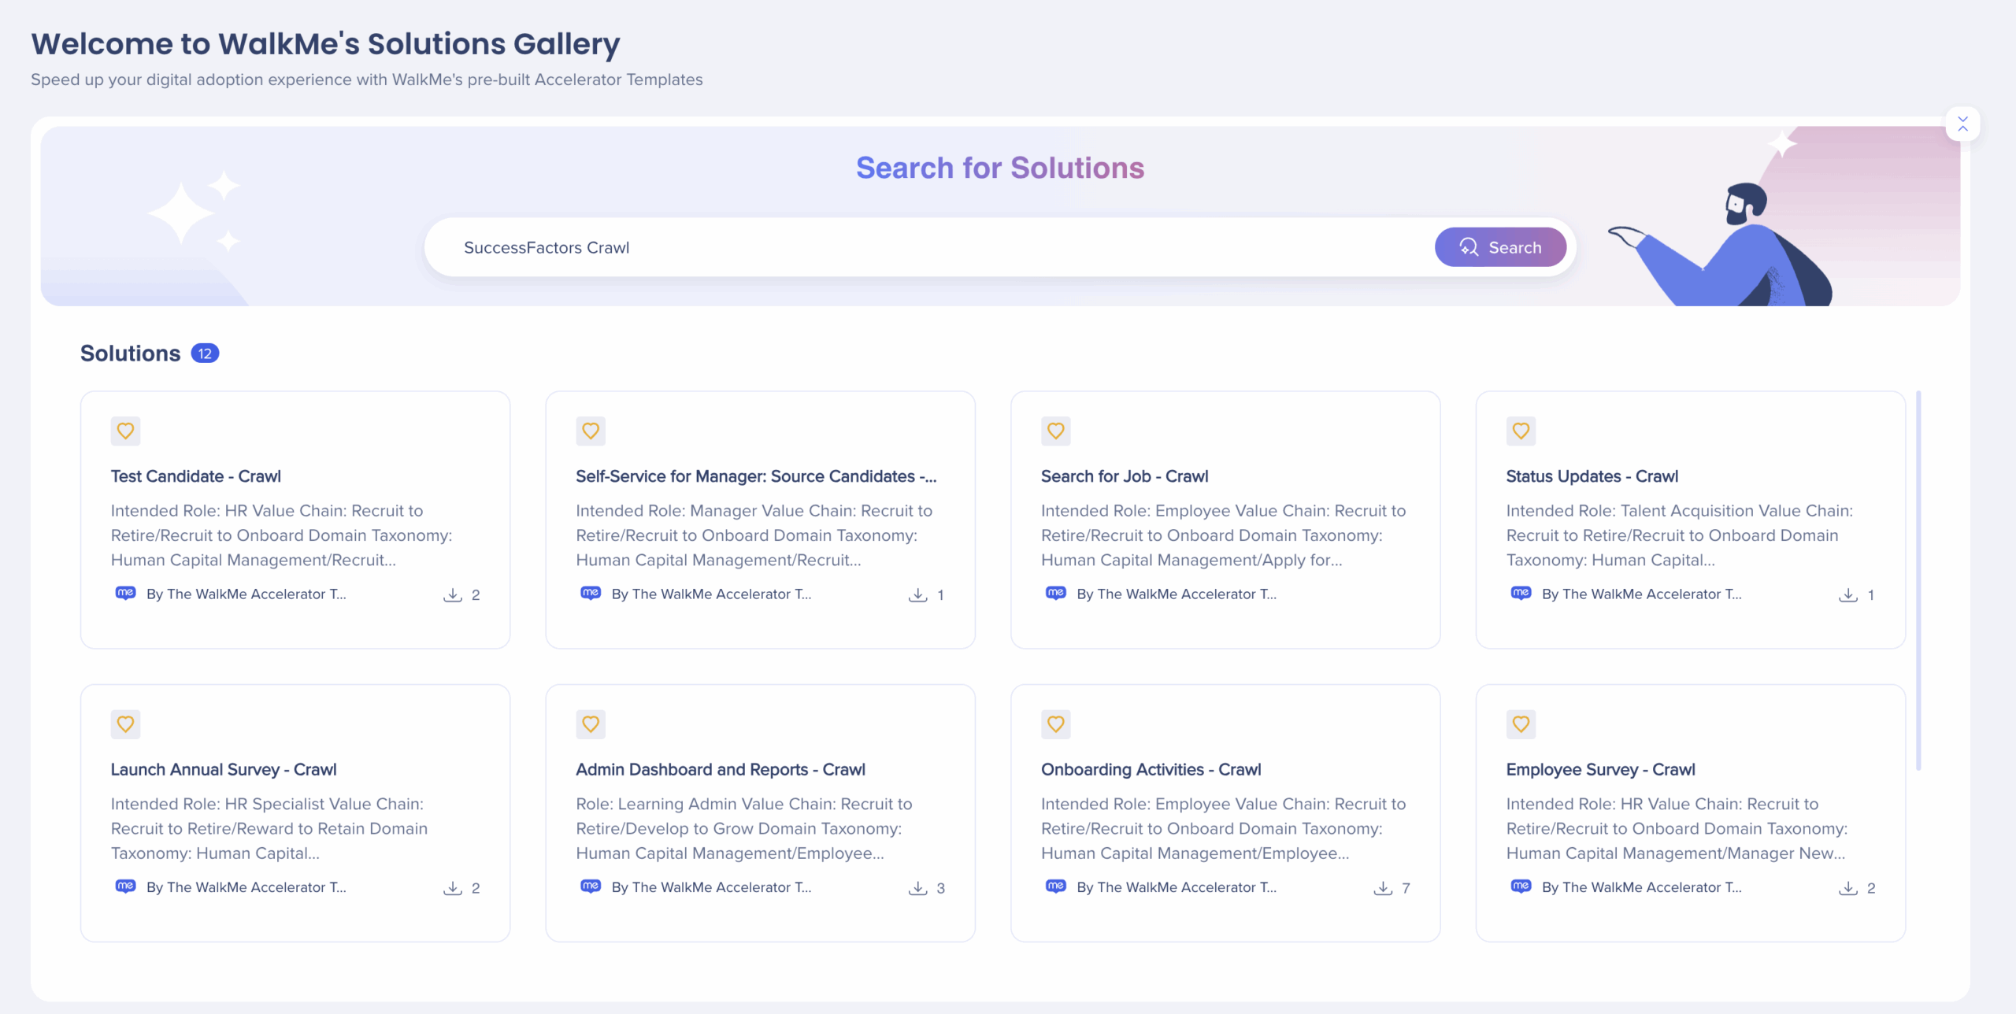Click download icon on Admin Dashboard card
Image resolution: width=2016 pixels, height=1014 pixels.
pyautogui.click(x=917, y=888)
